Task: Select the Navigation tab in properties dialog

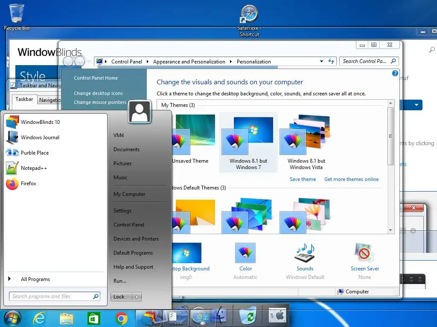Action: pyautogui.click(x=50, y=100)
